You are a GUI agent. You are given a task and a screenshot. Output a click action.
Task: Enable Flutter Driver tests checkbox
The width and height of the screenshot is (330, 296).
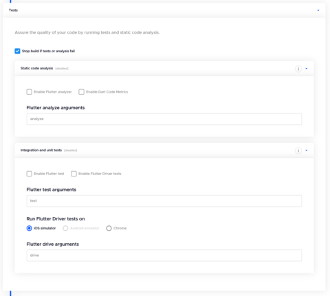pyautogui.click(x=74, y=174)
